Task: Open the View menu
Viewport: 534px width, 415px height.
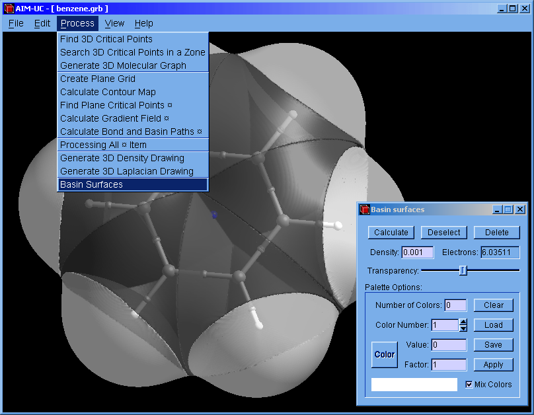Action: [114, 23]
